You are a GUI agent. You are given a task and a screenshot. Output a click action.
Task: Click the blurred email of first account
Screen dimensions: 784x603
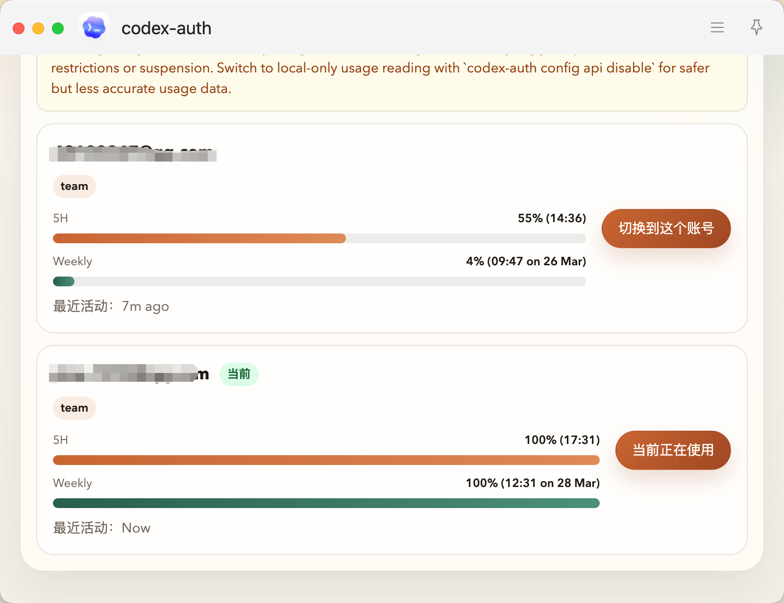coord(132,153)
